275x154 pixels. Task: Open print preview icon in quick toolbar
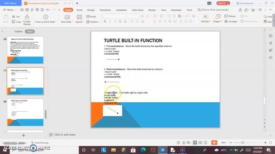[42, 10]
